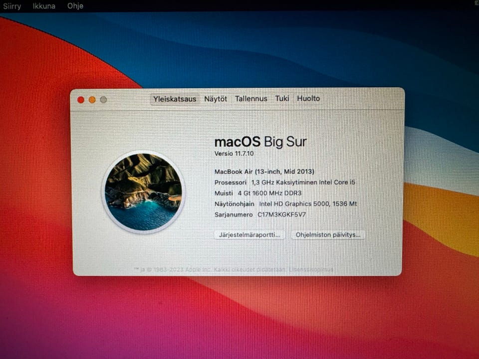The height and width of the screenshot is (359, 479).
Task: Click the serial number C17M3KGKF5V7
Action: point(281,214)
